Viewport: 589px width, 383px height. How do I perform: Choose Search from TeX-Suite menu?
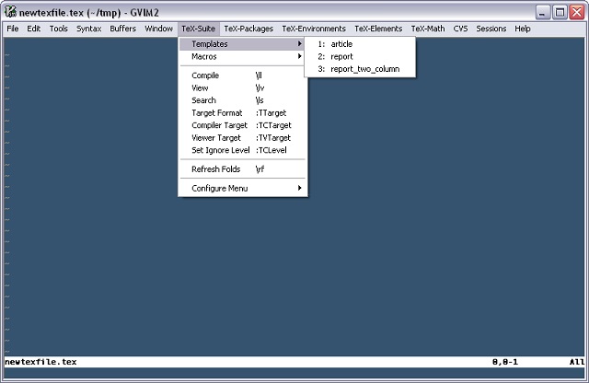[243, 100]
